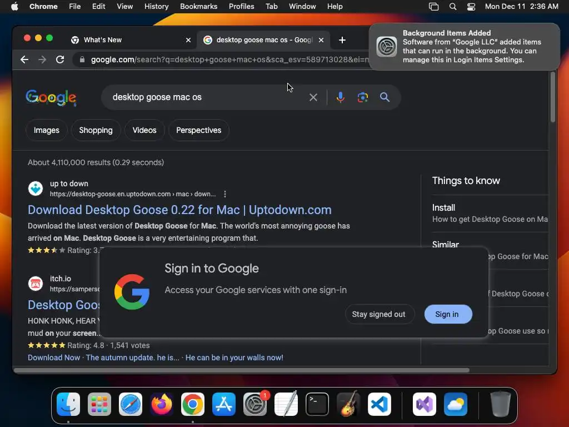The width and height of the screenshot is (569, 427).
Task: Submit search with magnifying glass icon
Action: 385,97
